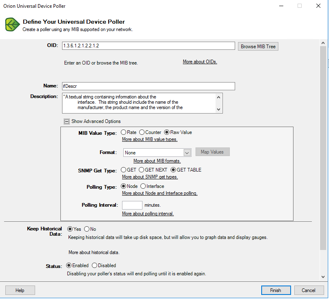Choose GET as SNMP get type

pyautogui.click(x=123, y=170)
